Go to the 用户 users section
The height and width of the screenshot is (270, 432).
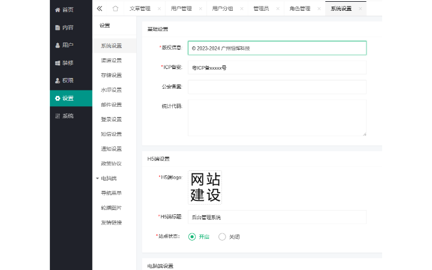point(65,45)
